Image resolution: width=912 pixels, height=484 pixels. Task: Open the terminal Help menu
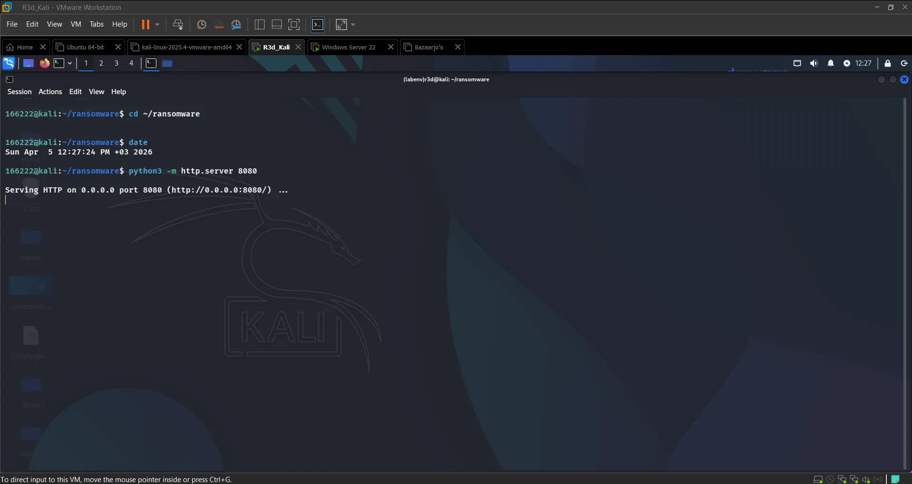pos(119,92)
